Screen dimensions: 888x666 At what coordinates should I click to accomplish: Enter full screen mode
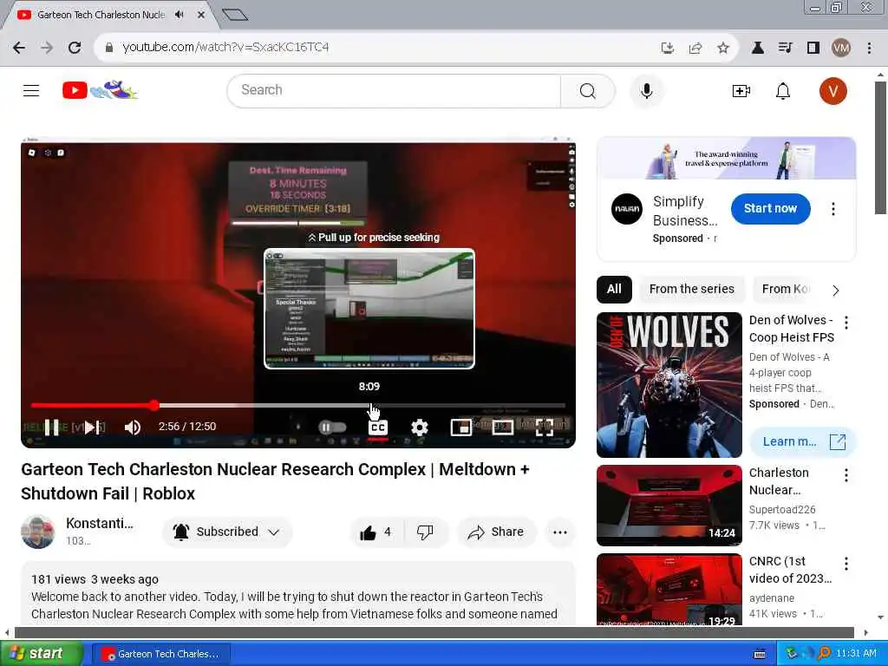tap(545, 428)
